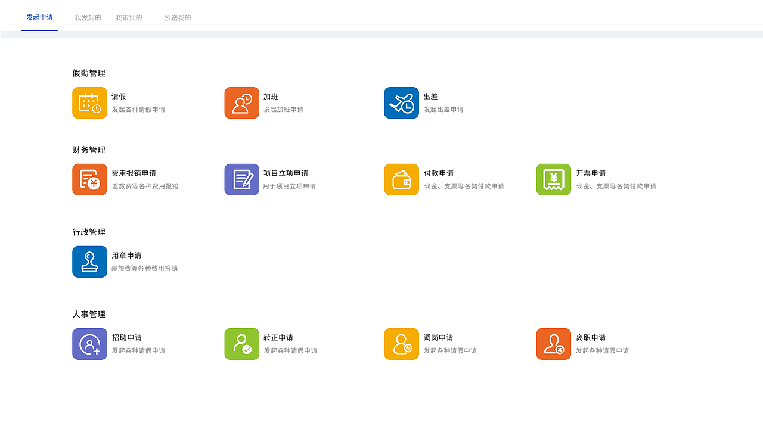Screen dimensions: 763x429
Task: Click the 付款申请 wallet icon
Action: [402, 179]
